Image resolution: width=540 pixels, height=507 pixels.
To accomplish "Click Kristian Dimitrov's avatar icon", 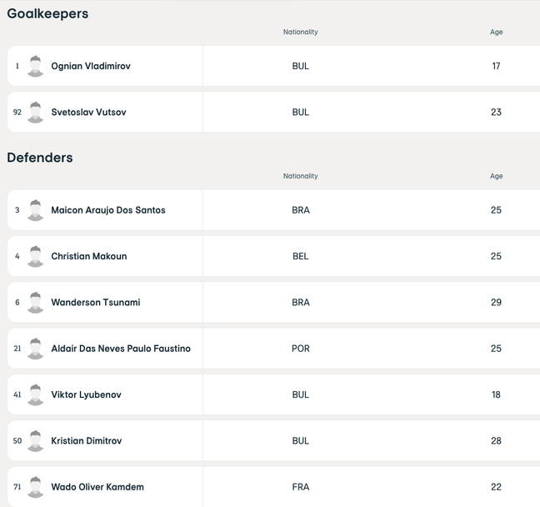I will (35, 440).
